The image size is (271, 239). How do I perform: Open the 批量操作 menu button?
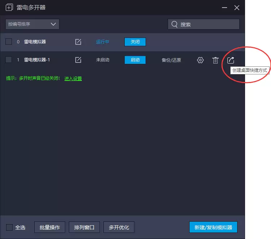[x=50, y=227]
